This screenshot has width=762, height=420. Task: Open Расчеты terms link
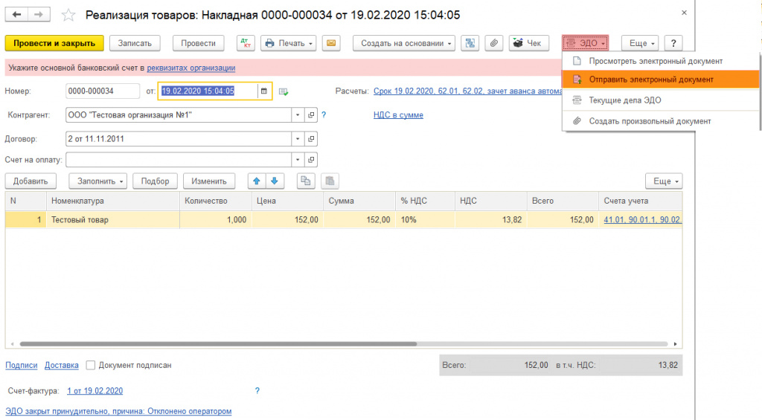pyautogui.click(x=467, y=91)
